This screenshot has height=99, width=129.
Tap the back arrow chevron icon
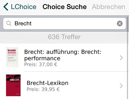click(6, 7)
